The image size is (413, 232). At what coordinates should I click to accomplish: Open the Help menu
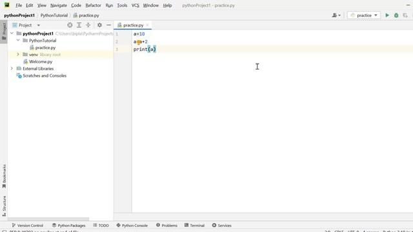[167, 5]
